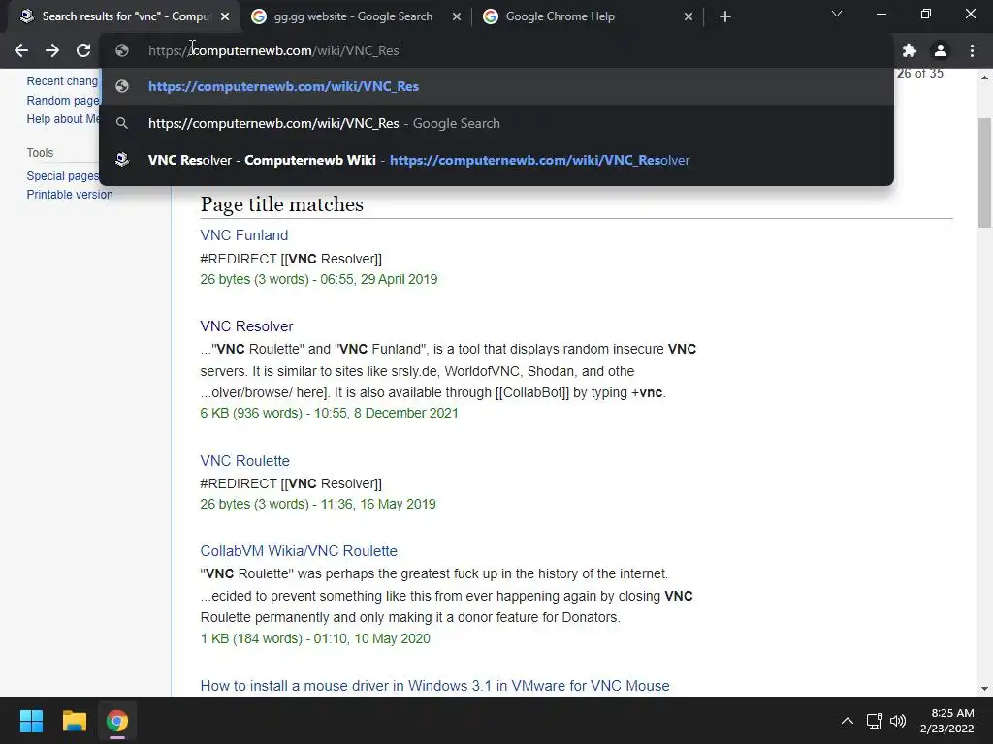Open the Recent changes sidebar link
Screen dimensions: 993x744
click(62, 81)
